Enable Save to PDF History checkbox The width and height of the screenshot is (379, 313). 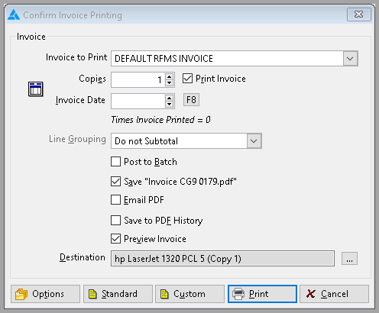(x=115, y=221)
